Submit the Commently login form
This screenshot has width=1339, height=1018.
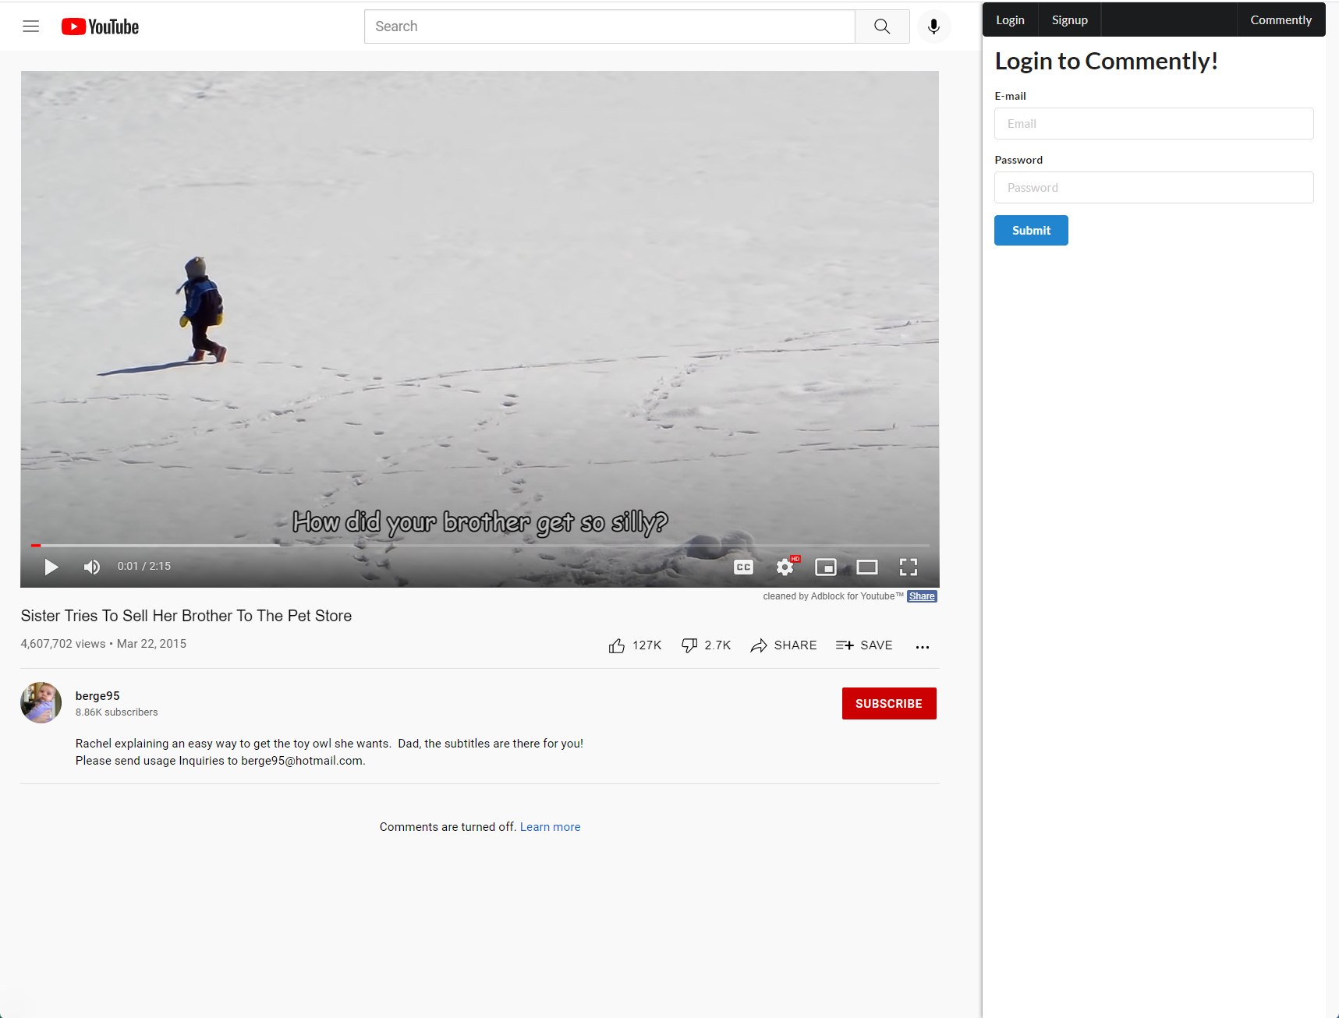1031,231
